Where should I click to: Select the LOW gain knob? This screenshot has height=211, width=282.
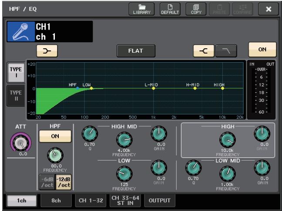[x=159, y=167]
